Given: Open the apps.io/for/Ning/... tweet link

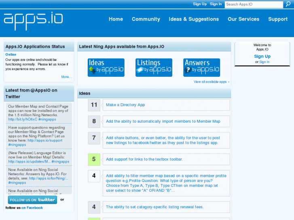Looking at the screenshot, I should tap(49, 178).
